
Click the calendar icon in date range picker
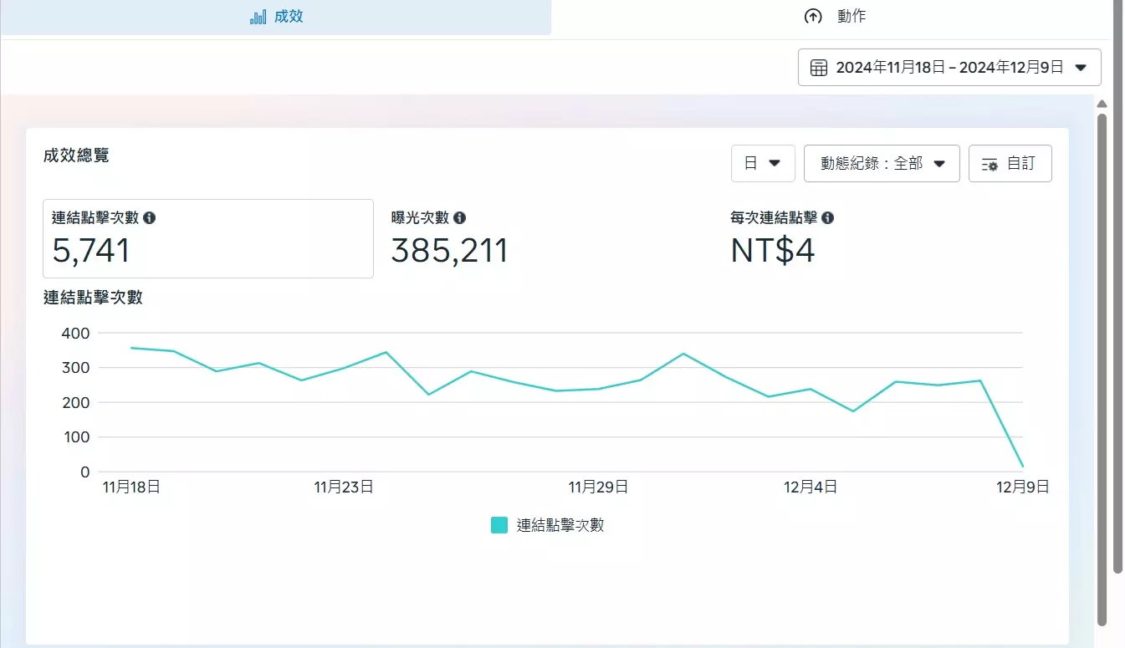click(x=820, y=68)
